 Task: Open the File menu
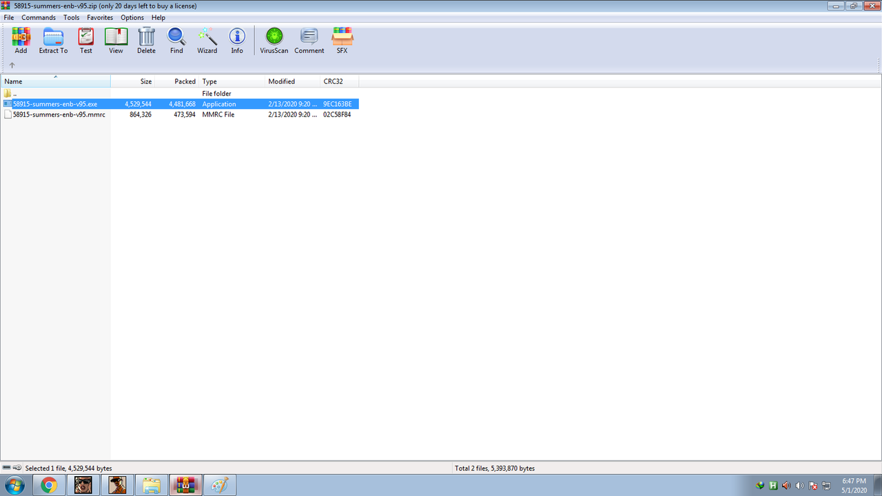click(x=9, y=17)
